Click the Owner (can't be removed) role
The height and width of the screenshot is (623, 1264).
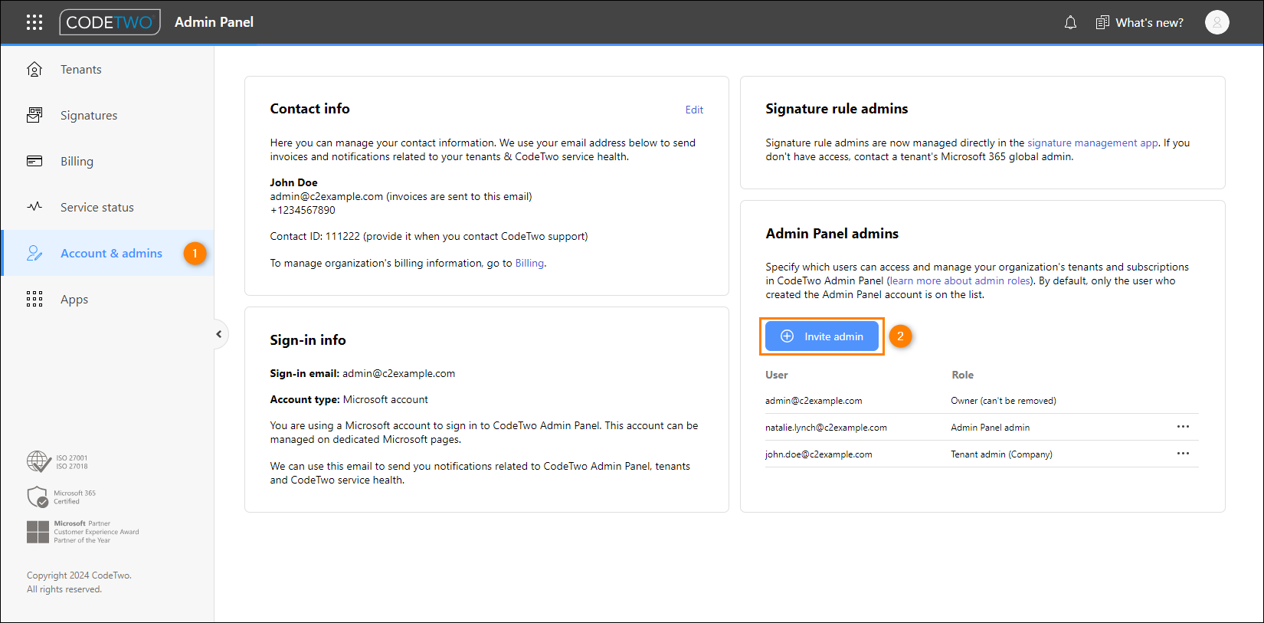(x=1004, y=401)
